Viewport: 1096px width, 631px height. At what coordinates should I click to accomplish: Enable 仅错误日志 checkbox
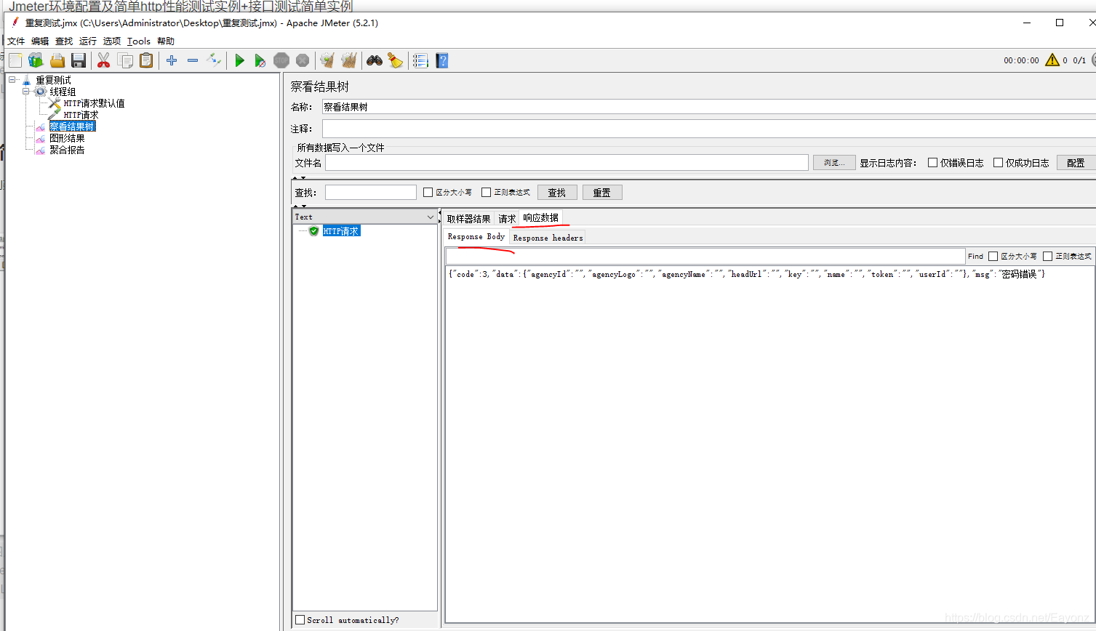coord(932,163)
